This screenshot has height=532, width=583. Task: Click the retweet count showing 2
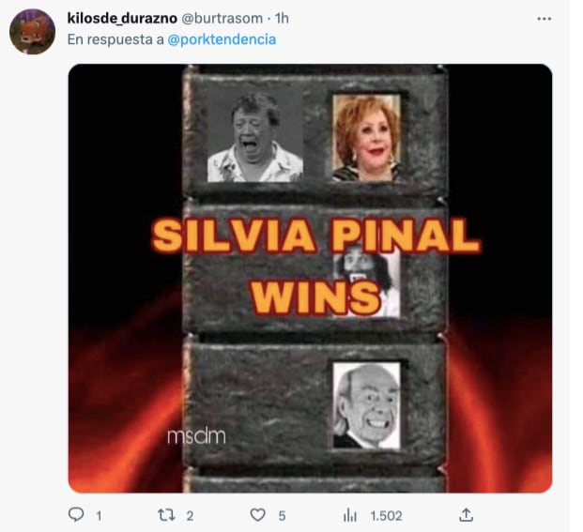(x=190, y=516)
